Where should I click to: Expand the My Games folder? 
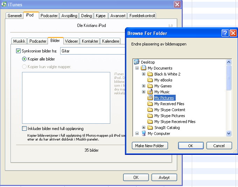[x=143, y=86]
